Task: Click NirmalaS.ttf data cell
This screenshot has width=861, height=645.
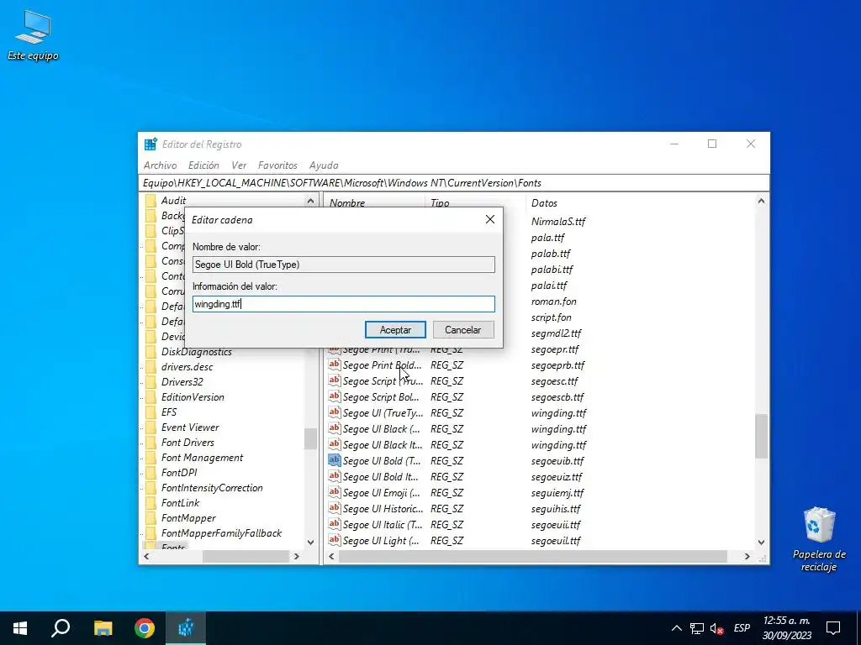Action: coord(558,222)
